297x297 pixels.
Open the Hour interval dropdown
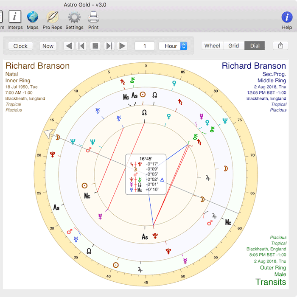[173, 46]
